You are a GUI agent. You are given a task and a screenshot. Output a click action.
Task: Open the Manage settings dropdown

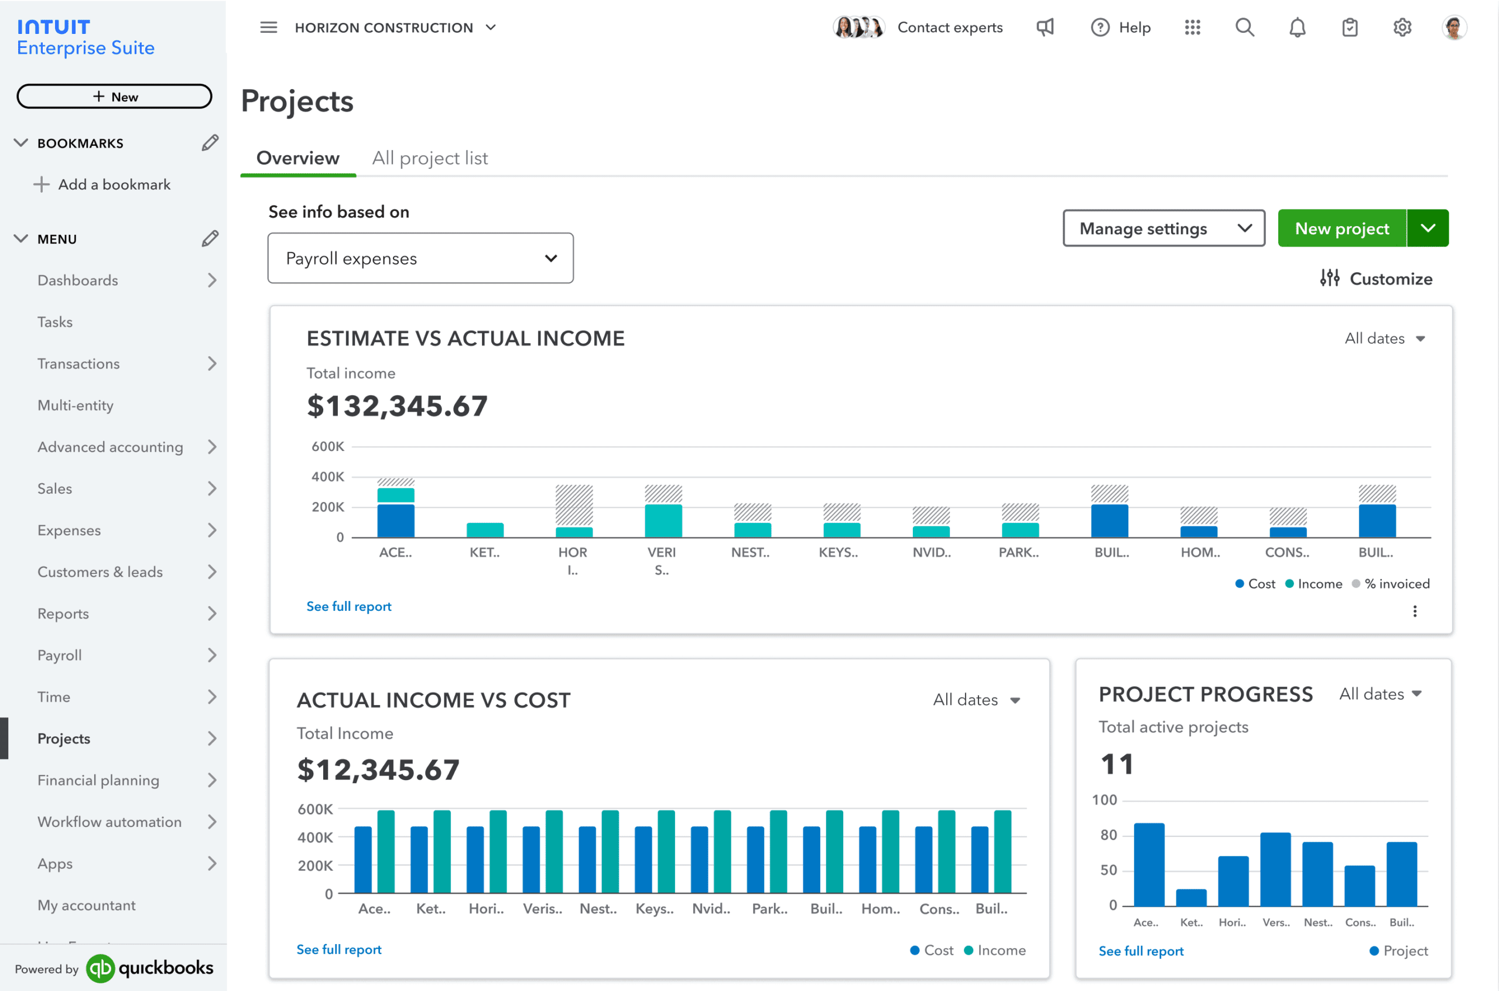tap(1163, 228)
